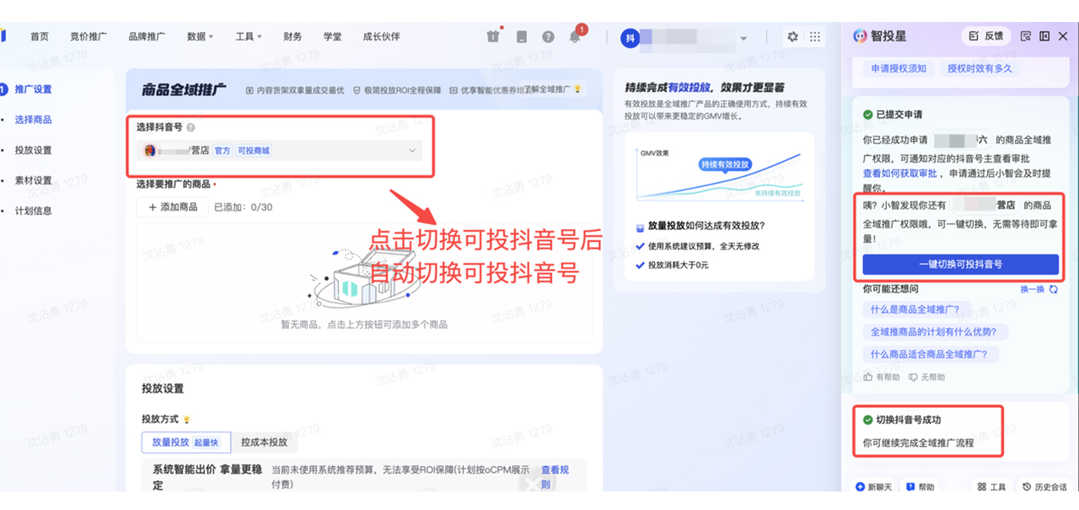Screen dimensions: 1079x510
Task: Click the refresh icon next to 换一换
Action: [1054, 289]
